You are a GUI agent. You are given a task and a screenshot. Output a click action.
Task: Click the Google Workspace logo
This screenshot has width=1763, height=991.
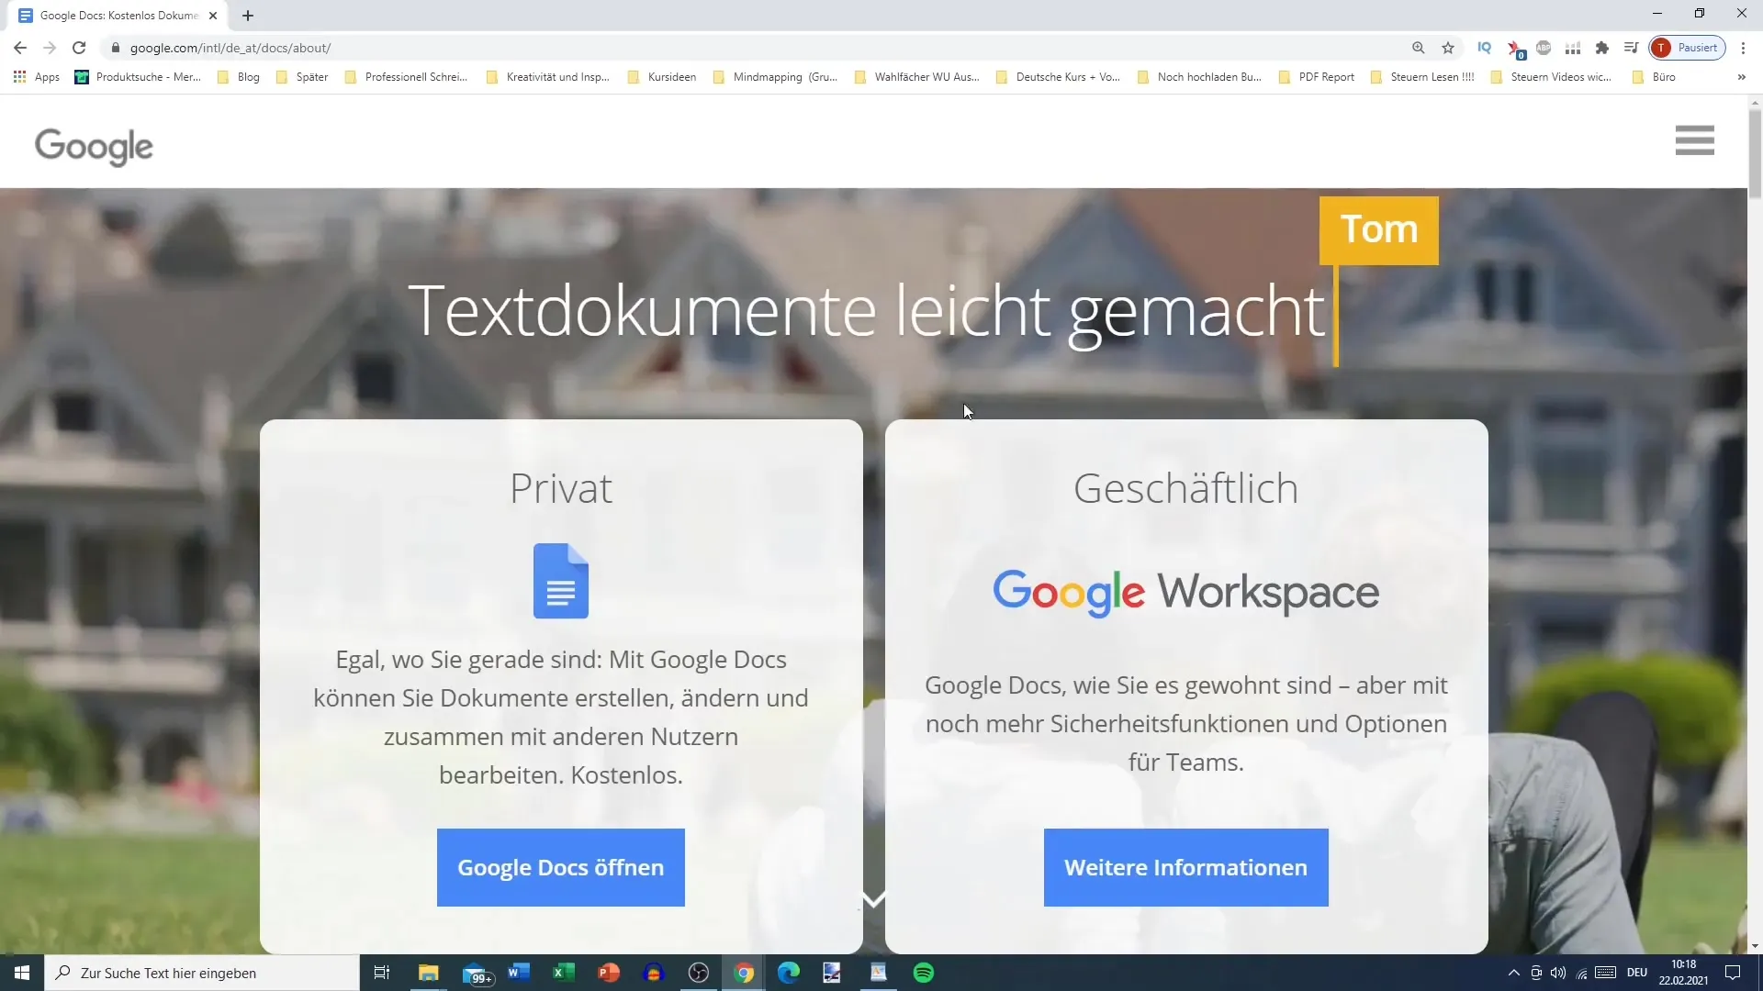1185,592
